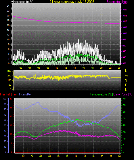The image size is (134, 160).
Task: Select the Rainfall (mm) legend label
Action: point(9,94)
